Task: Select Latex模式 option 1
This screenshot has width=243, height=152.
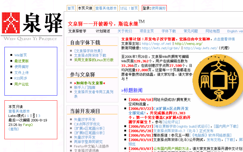Action: [x=28, y=116]
